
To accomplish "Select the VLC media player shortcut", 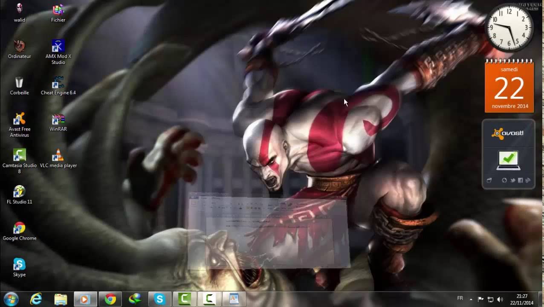I will (58, 158).
